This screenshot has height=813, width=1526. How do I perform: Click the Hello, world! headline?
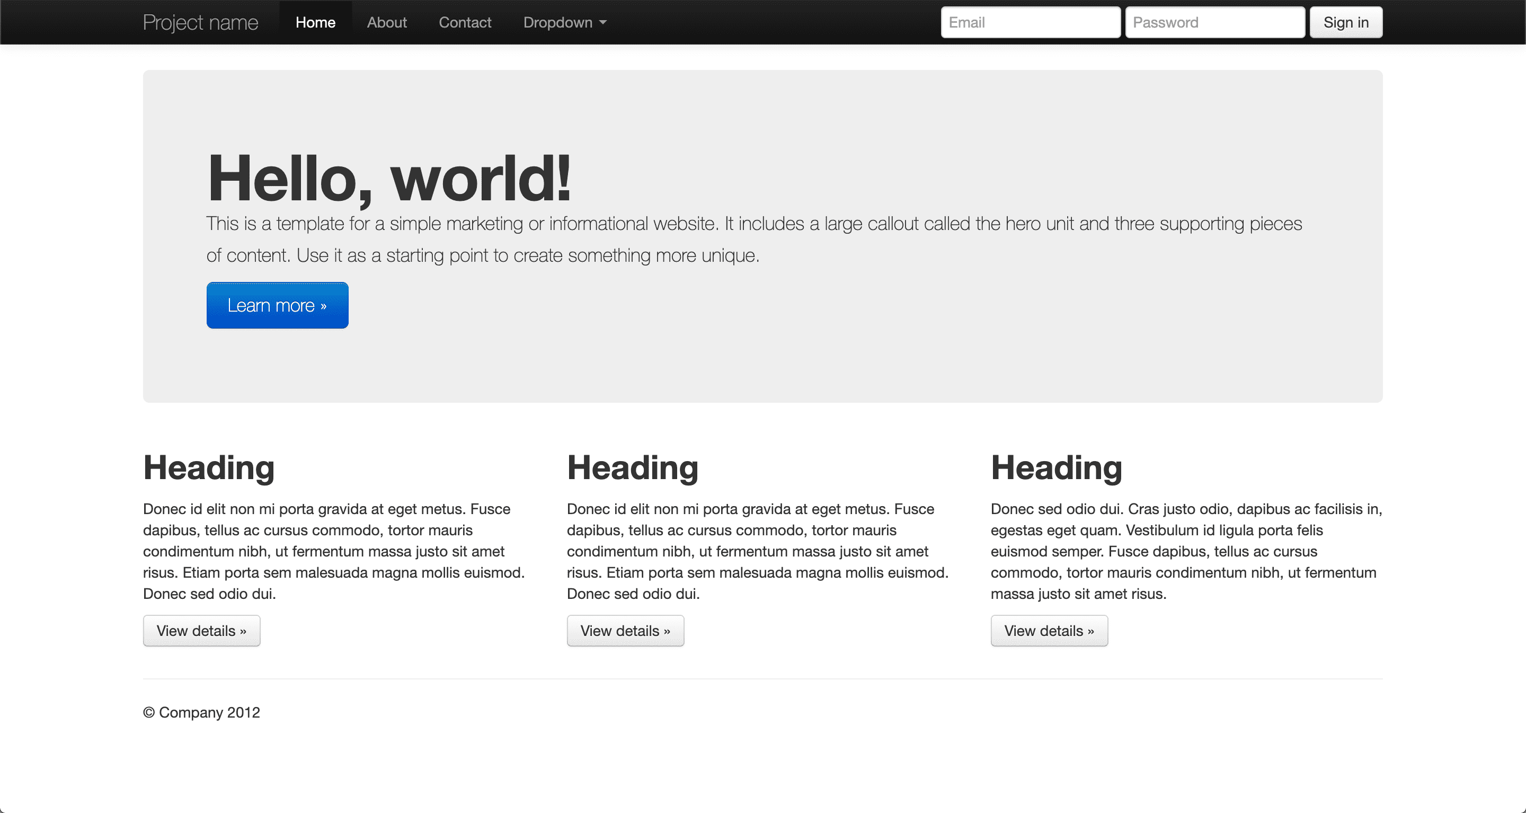[388, 178]
